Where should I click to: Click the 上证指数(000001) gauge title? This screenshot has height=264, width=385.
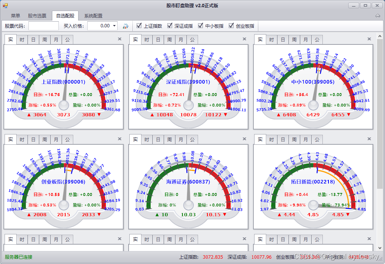[x=63, y=82]
